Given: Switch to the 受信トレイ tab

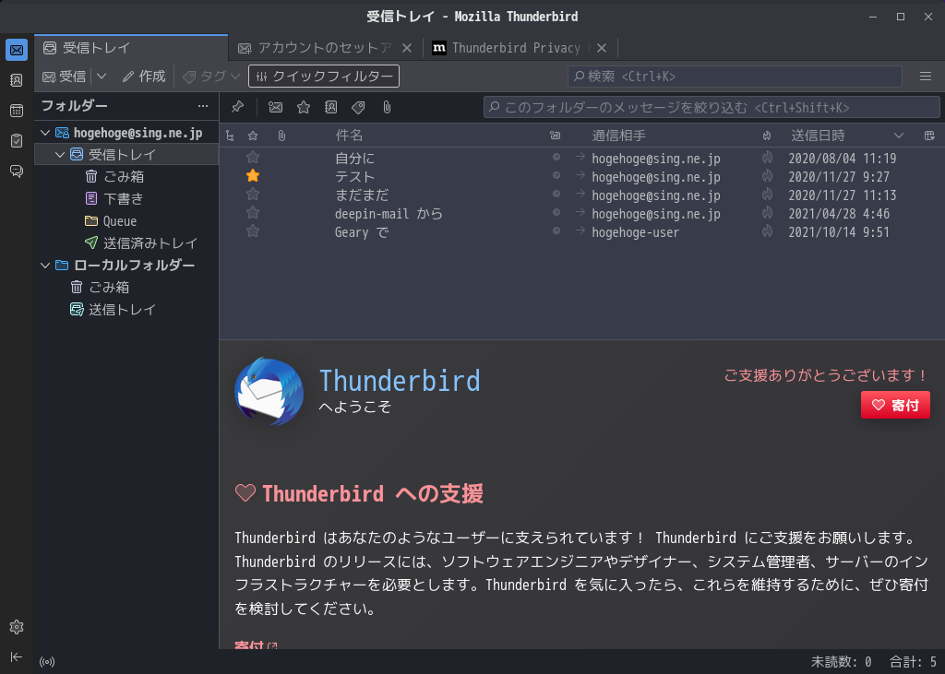Looking at the screenshot, I should 131,48.
